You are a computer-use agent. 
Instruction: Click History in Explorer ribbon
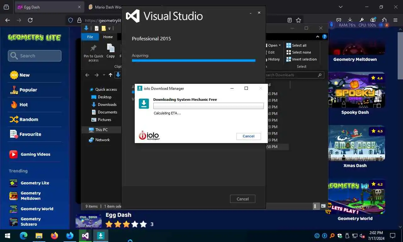[273, 59]
